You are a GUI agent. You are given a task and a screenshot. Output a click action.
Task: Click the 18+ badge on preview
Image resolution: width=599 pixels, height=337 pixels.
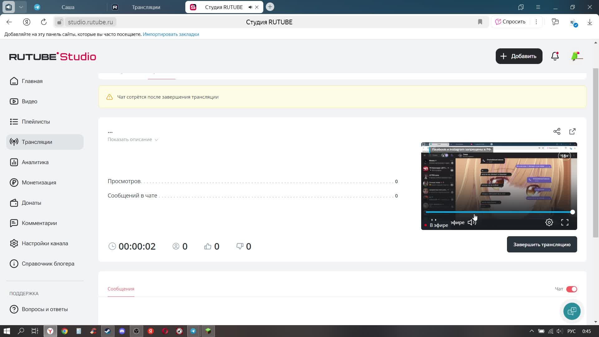[564, 156]
